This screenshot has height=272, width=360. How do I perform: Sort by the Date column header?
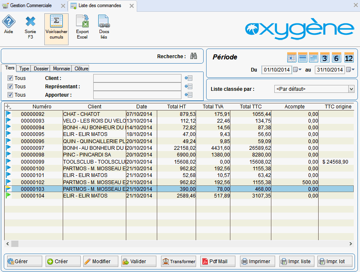coord(141,107)
